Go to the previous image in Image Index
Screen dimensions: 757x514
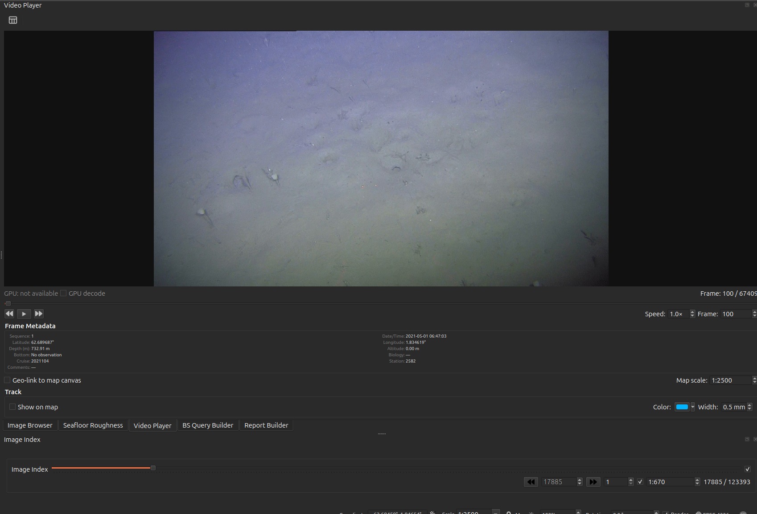(x=531, y=482)
